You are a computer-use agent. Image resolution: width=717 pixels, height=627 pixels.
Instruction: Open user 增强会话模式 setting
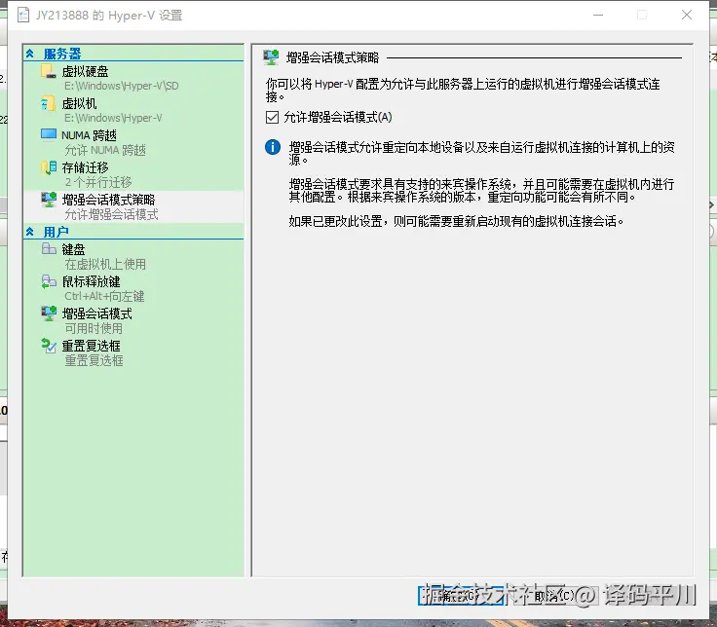pyautogui.click(x=97, y=313)
